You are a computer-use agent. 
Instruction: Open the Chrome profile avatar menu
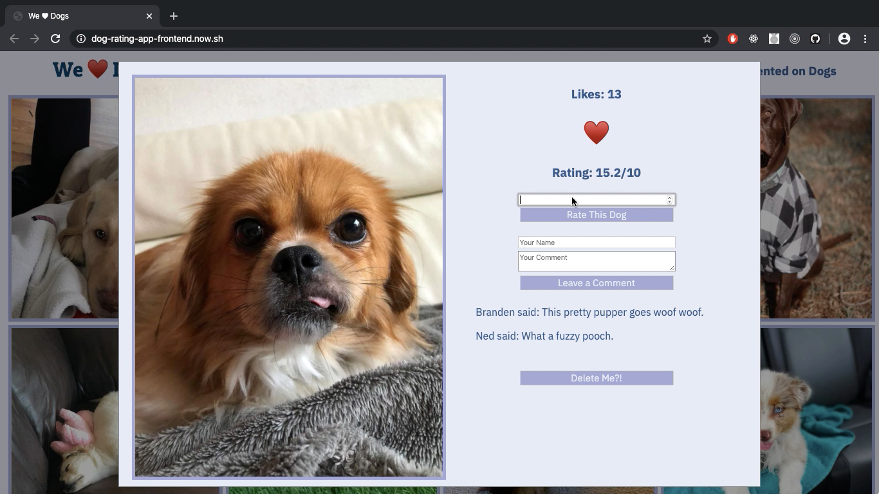tap(844, 39)
